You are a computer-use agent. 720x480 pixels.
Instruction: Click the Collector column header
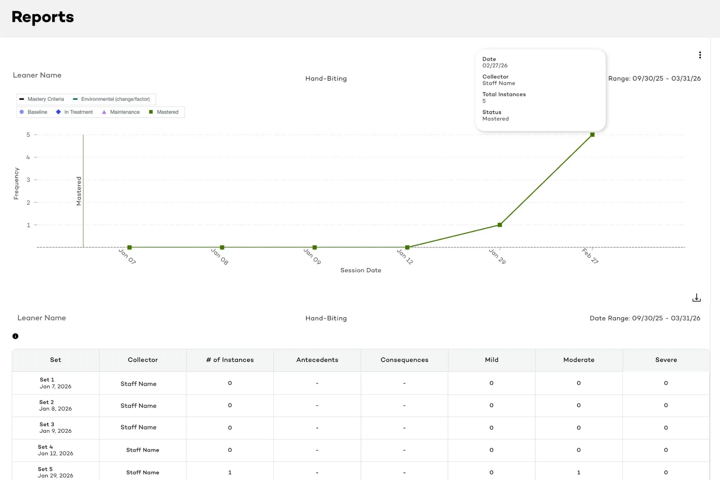click(143, 360)
